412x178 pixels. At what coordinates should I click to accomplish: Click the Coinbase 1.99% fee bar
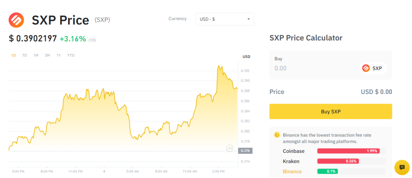348,151
